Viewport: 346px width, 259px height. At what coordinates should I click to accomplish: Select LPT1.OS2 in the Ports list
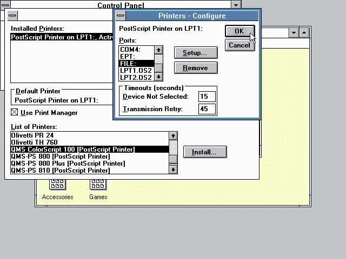(136, 71)
